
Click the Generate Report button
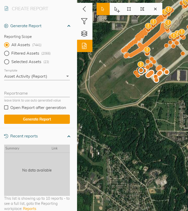37,119
